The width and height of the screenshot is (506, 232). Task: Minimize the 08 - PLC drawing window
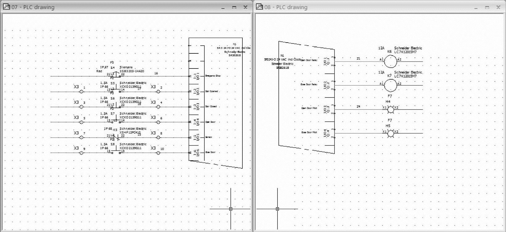476,7
